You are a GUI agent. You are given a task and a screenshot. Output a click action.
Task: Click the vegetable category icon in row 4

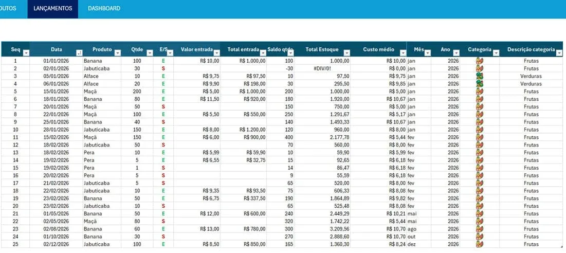[479, 84]
